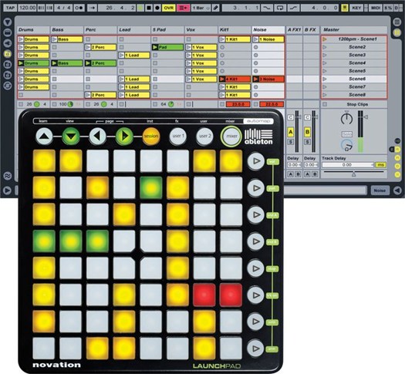Hide the Detail View with the bottom-right triangle
Image resolution: width=405 pixels, height=374 pixels.
(x=397, y=190)
